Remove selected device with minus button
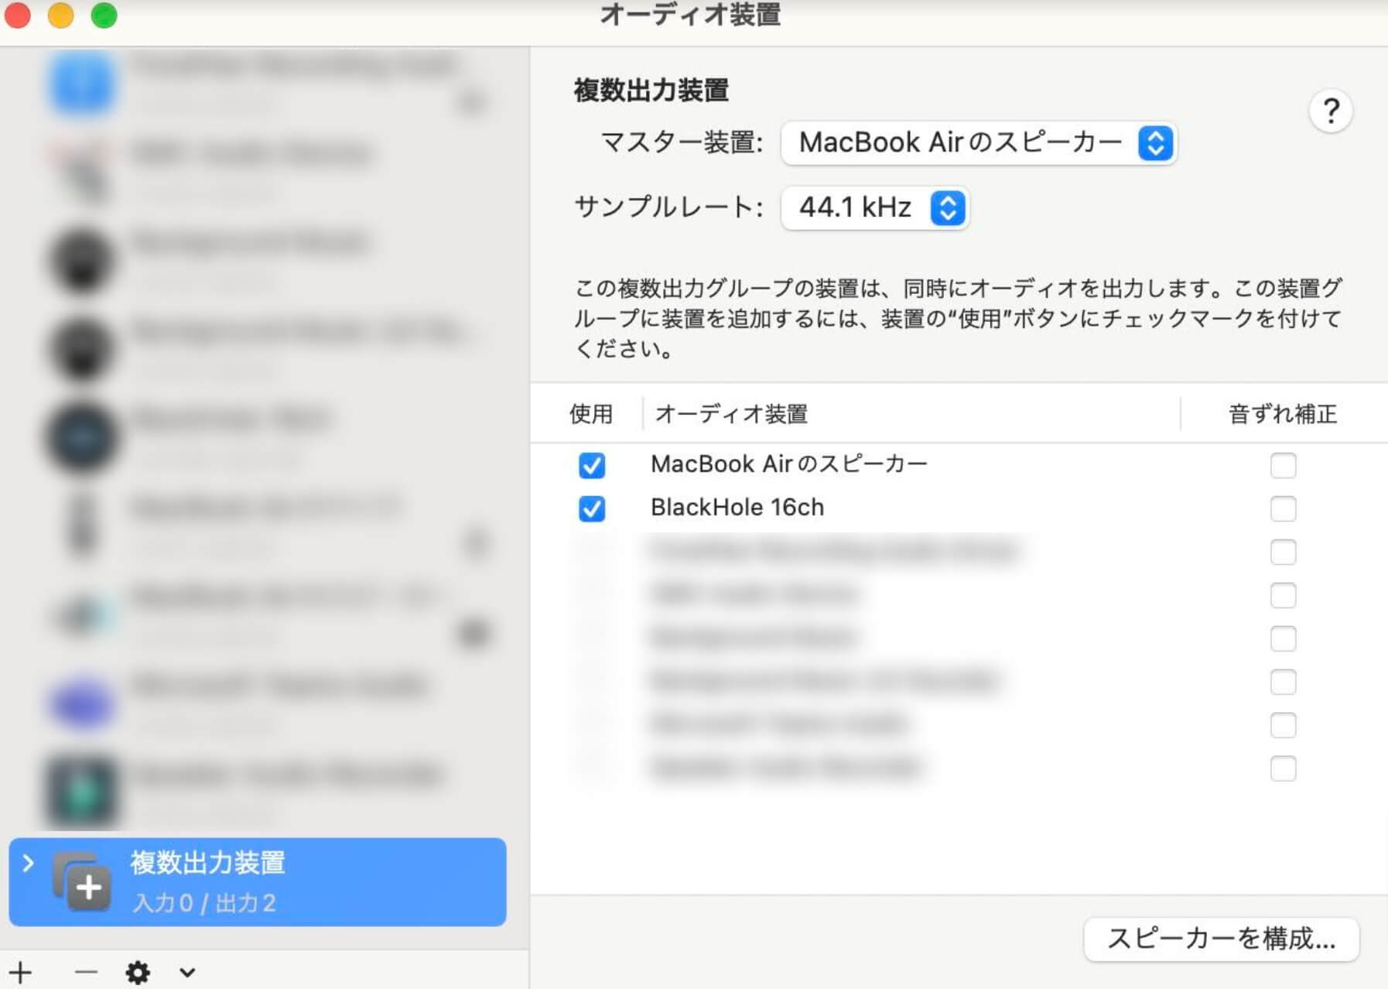The width and height of the screenshot is (1388, 989). (x=86, y=972)
